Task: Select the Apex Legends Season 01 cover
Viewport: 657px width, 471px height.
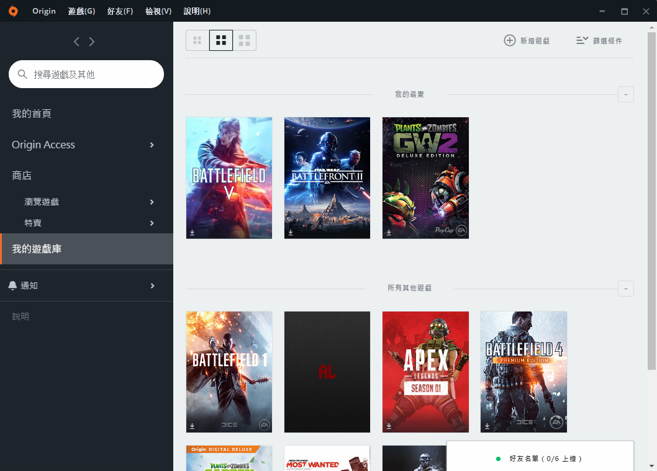Action: [426, 372]
